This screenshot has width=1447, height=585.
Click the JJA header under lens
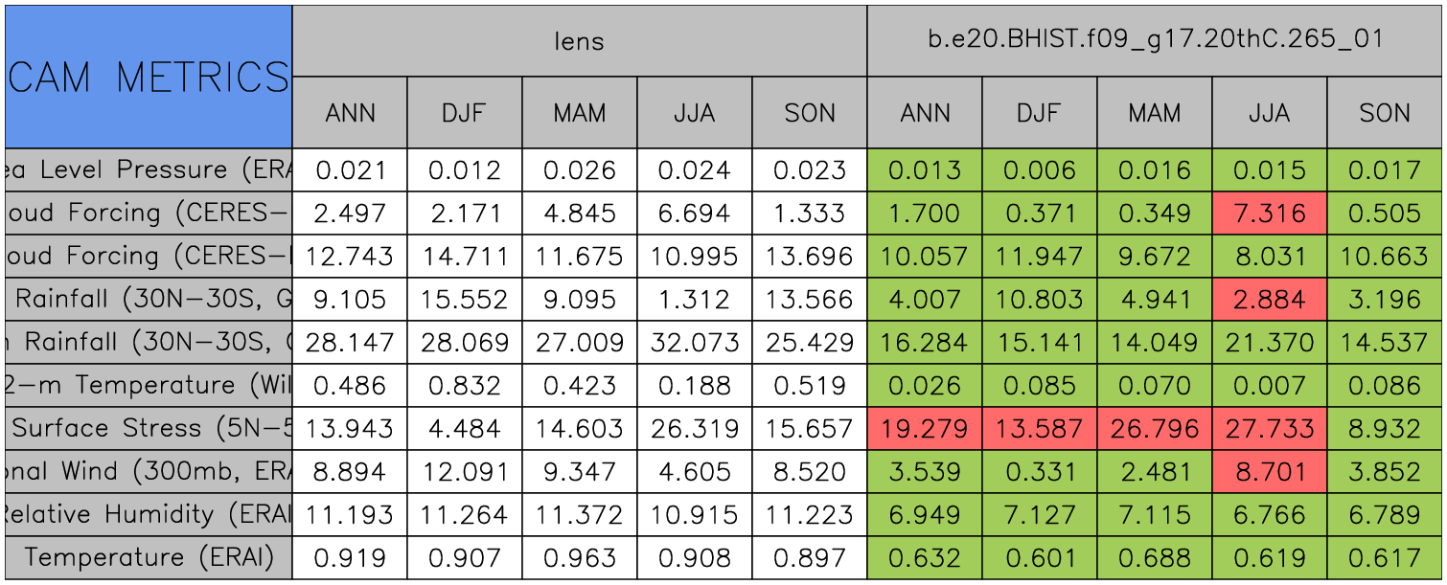(x=695, y=113)
